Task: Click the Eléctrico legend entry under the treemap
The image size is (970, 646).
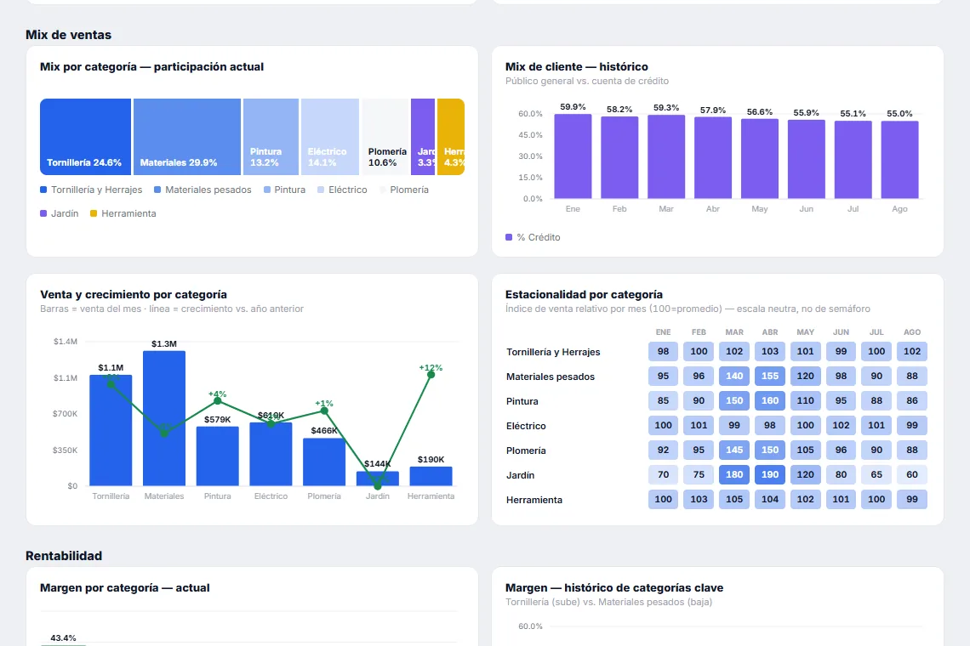Action: point(342,190)
